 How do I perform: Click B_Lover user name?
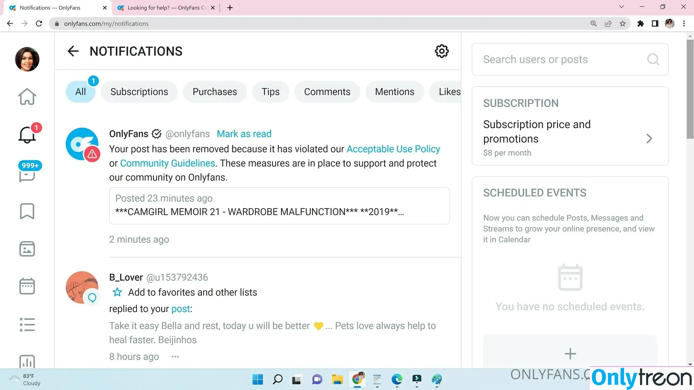(126, 277)
